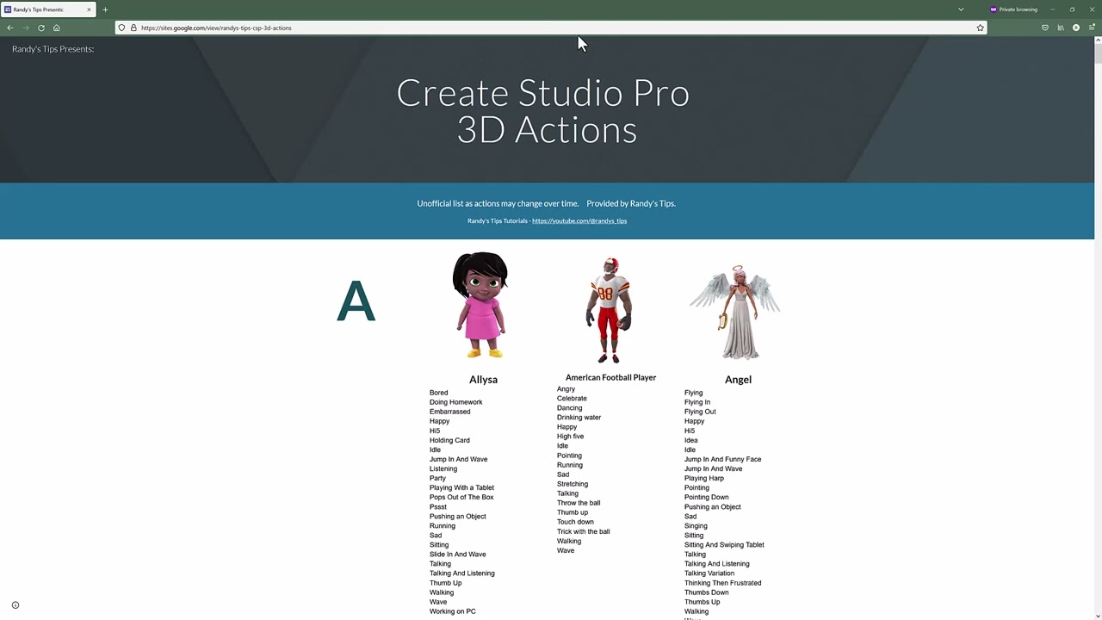Click the Angel name heading
Image resolution: width=1102 pixels, height=620 pixels.
point(738,380)
